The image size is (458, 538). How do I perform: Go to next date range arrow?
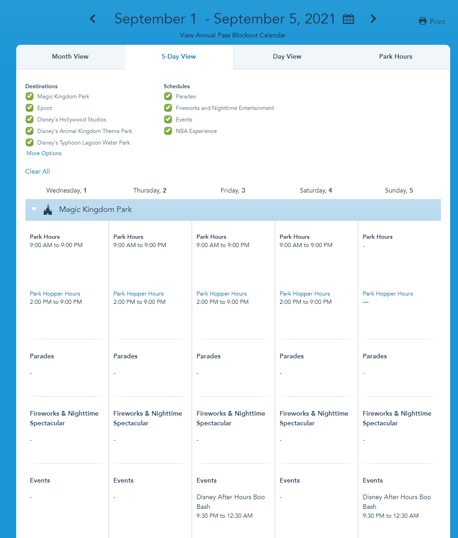(x=373, y=19)
